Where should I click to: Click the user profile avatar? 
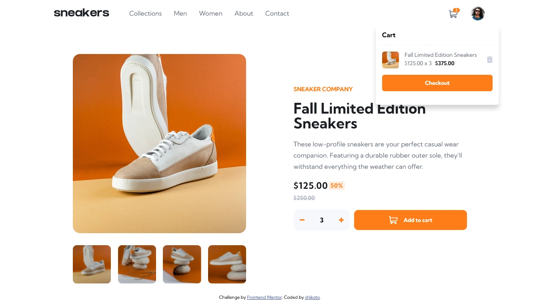(x=478, y=14)
